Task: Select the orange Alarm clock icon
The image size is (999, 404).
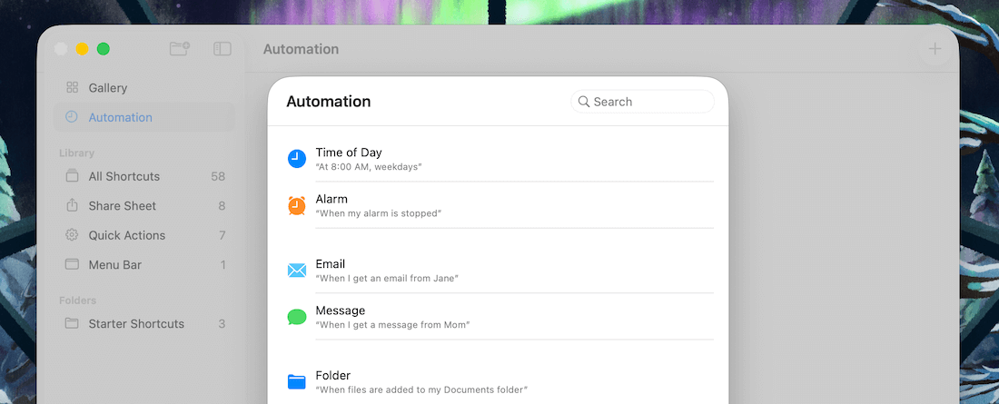Action: click(297, 206)
